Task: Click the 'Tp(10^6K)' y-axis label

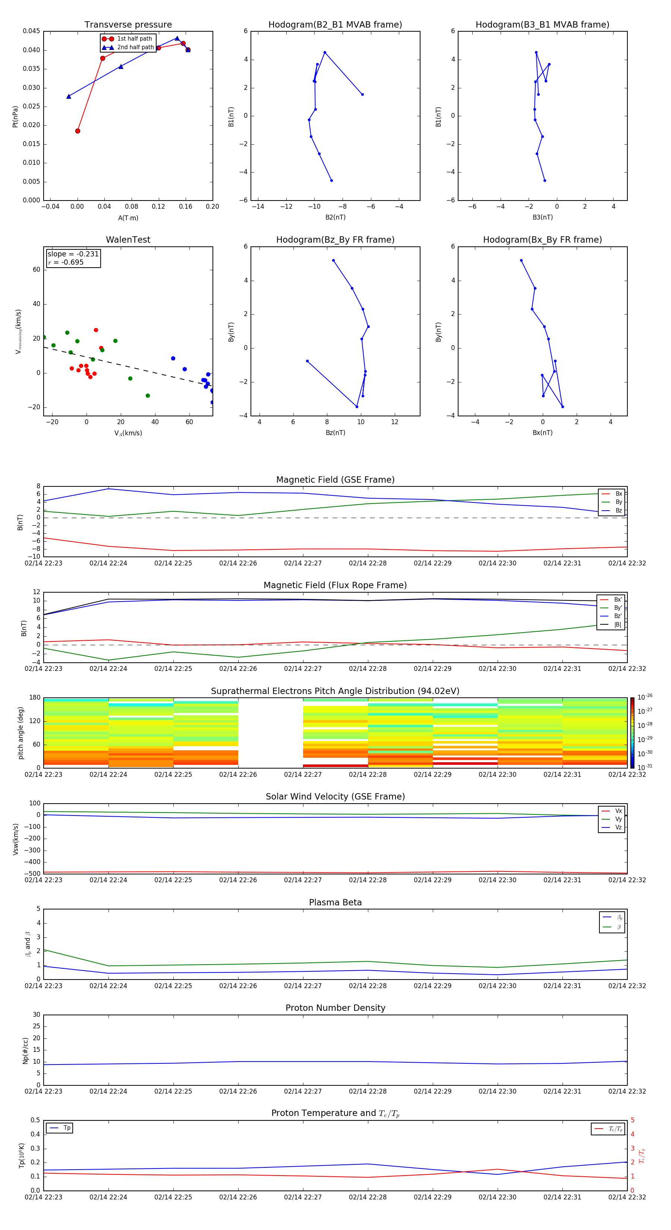Action: click(x=22, y=1156)
